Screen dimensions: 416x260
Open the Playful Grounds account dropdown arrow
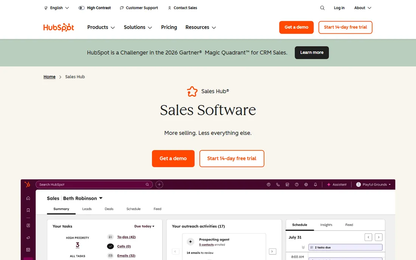click(390, 184)
